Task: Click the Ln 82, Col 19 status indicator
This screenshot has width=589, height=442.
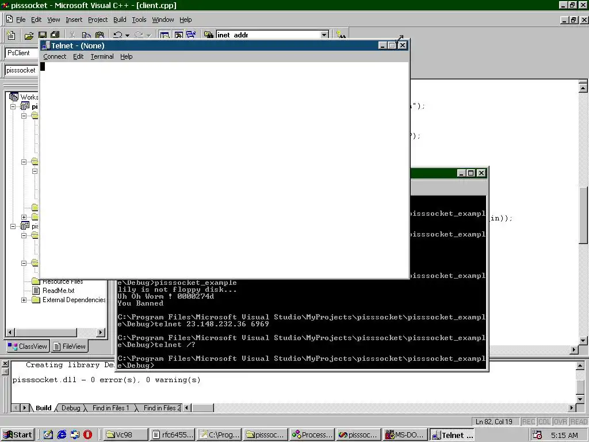Action: [x=494, y=422]
